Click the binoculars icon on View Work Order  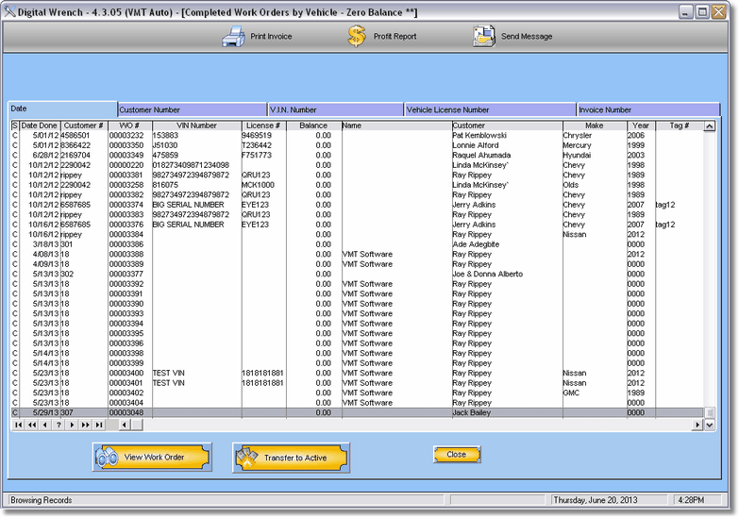click(x=107, y=458)
